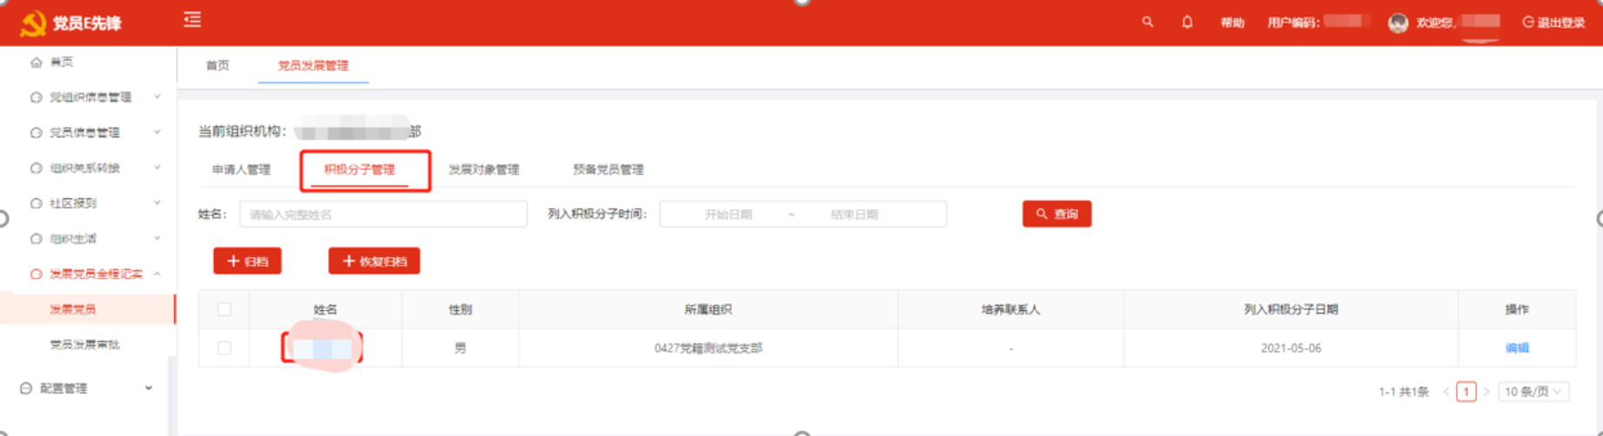Viewport: 1603px width, 436px height.
Task: Click the 查询 search button
Action: coord(1056,215)
